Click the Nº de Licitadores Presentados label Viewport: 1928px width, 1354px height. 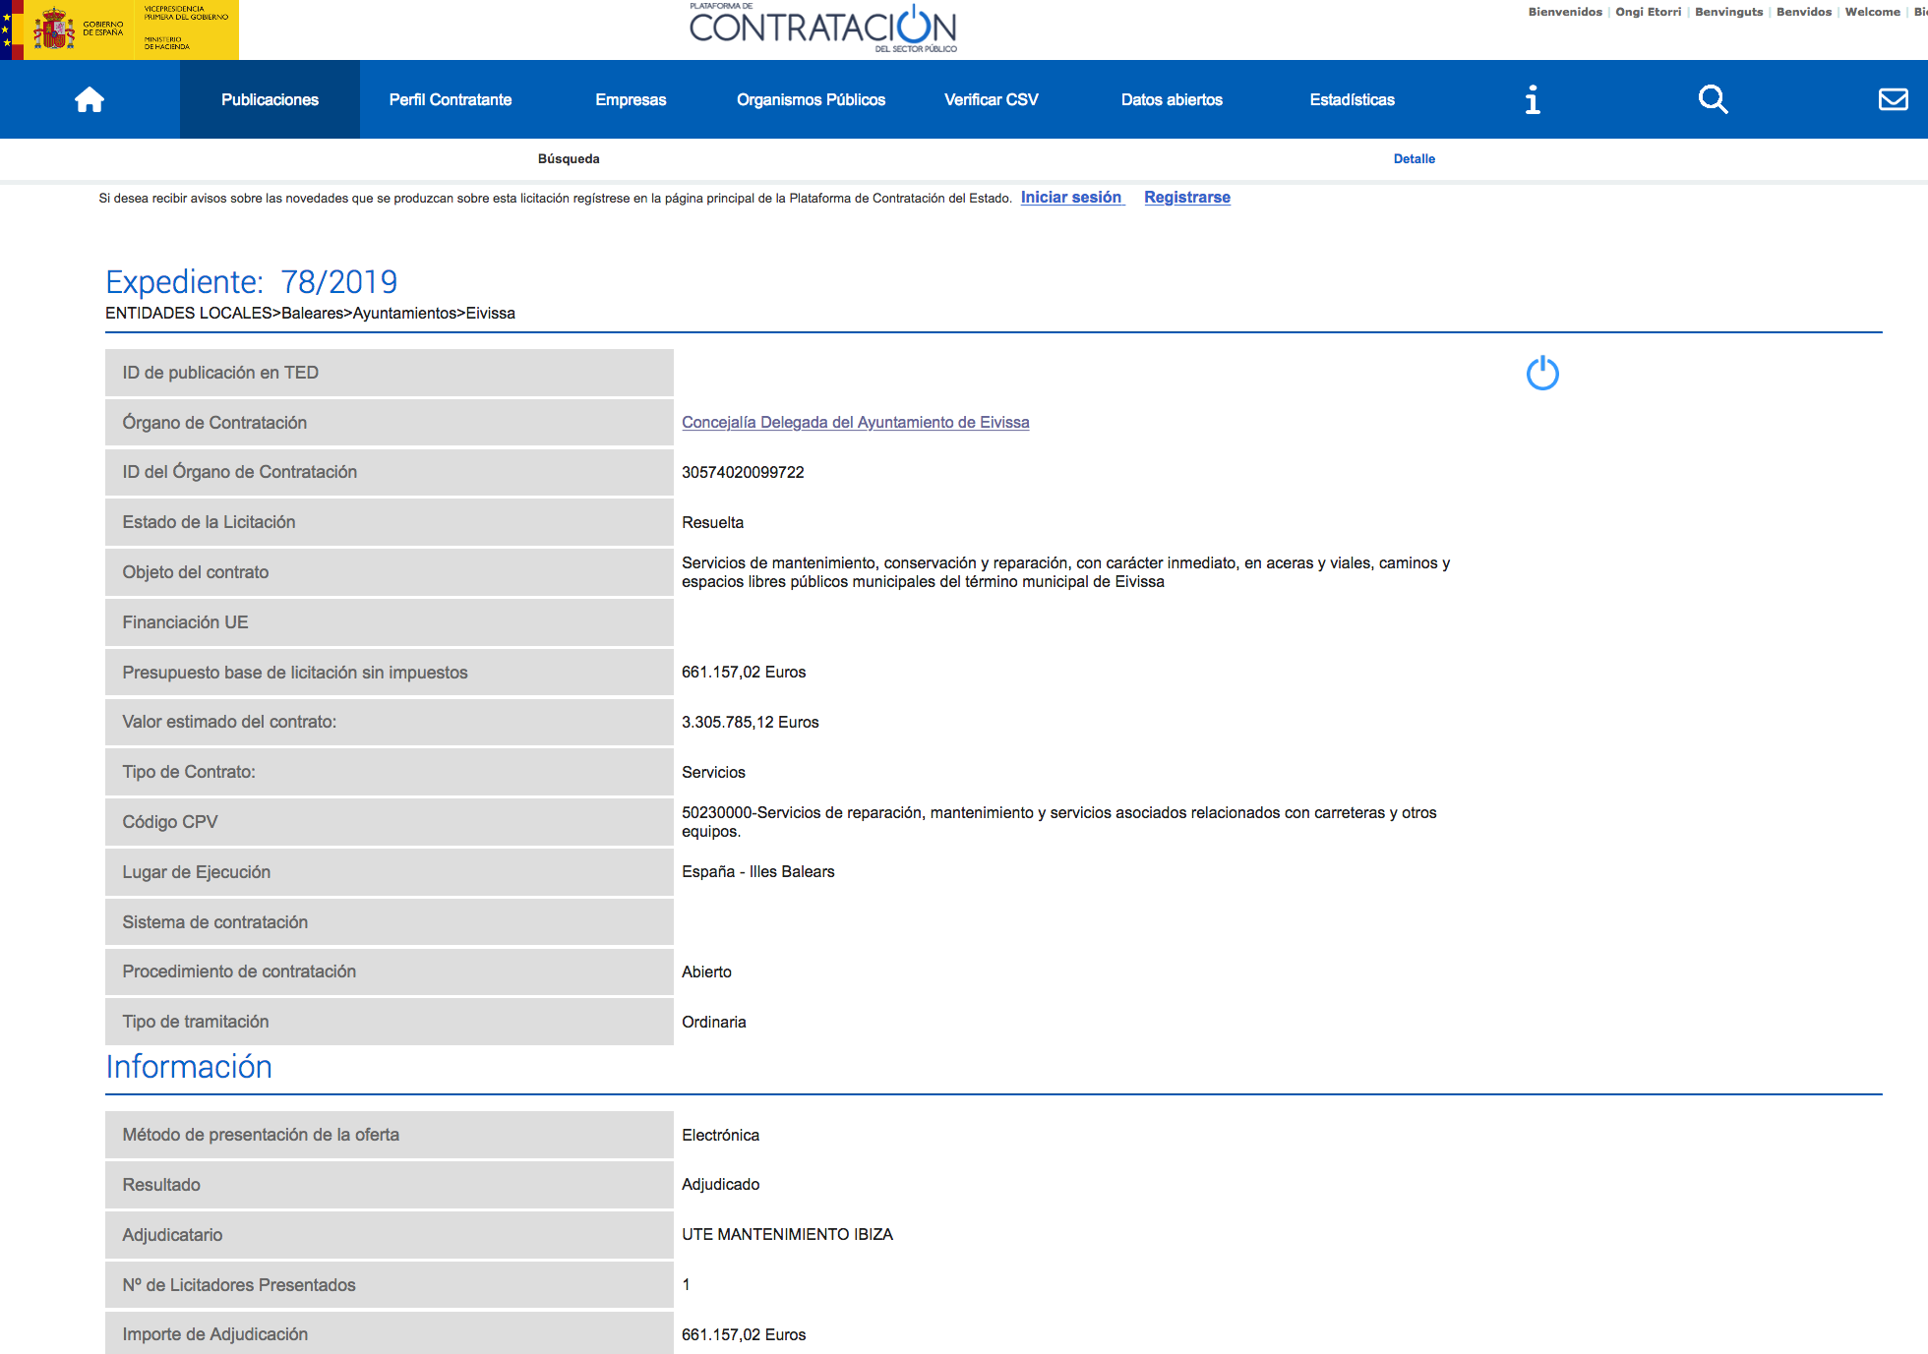239,1285
